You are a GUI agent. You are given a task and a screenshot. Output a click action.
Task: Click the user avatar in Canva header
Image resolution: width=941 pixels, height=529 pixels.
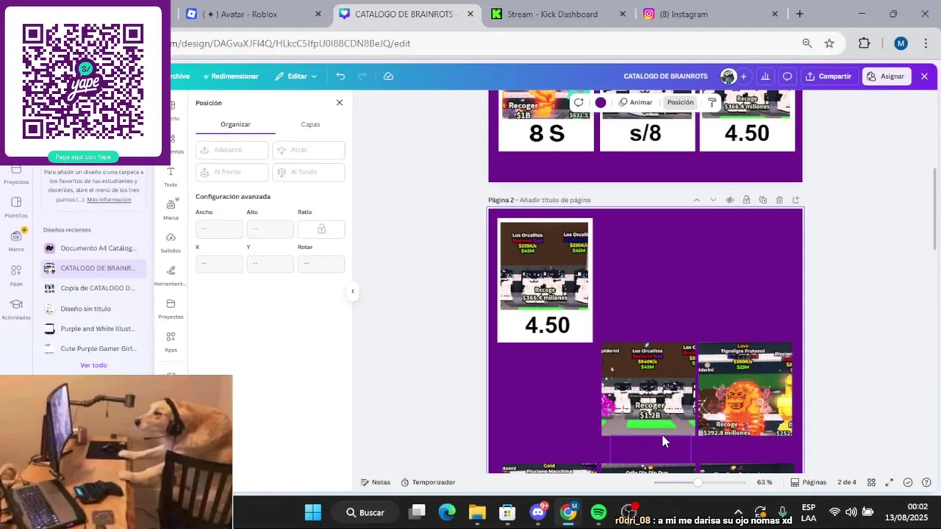[728, 76]
